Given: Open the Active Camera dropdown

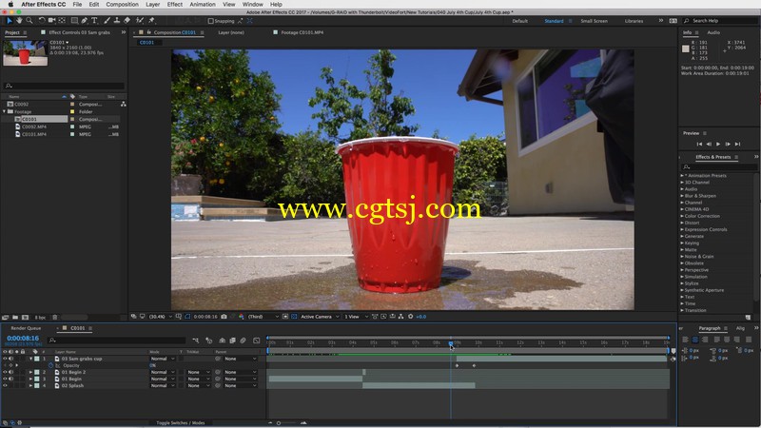Looking at the screenshot, I should [320, 317].
